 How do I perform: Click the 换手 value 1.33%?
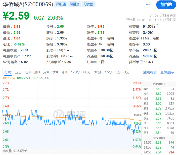(62, 38)
